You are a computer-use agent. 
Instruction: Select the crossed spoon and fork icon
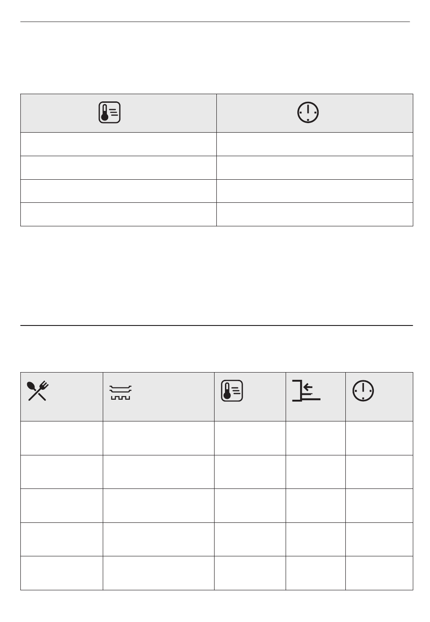(38, 391)
